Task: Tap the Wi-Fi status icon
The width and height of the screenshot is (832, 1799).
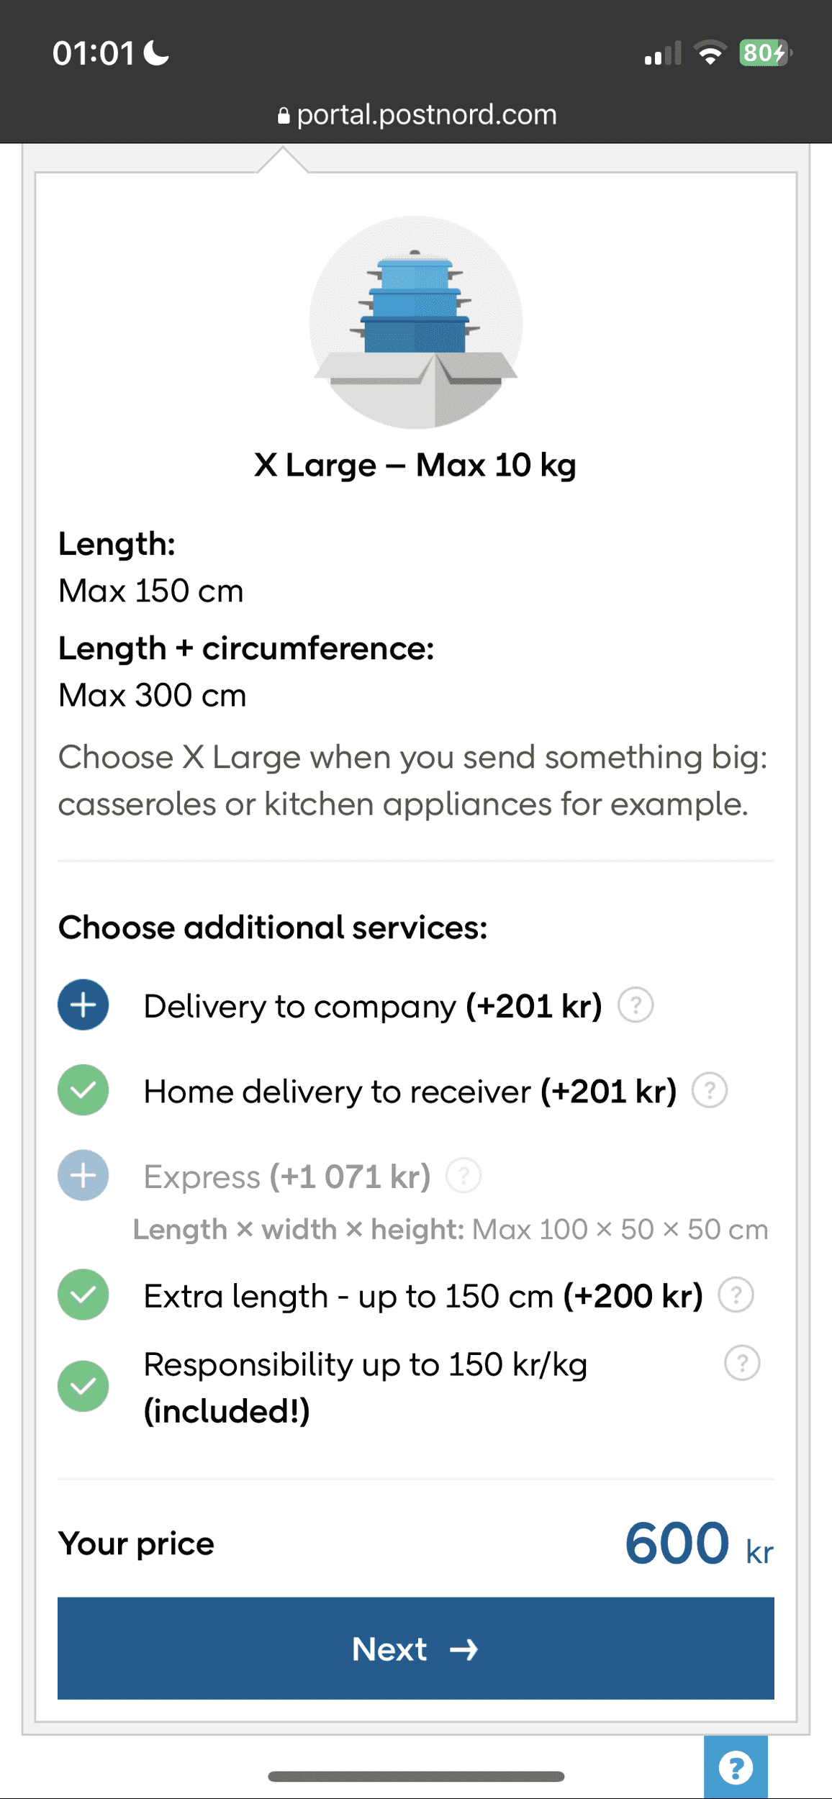Action: point(710,53)
